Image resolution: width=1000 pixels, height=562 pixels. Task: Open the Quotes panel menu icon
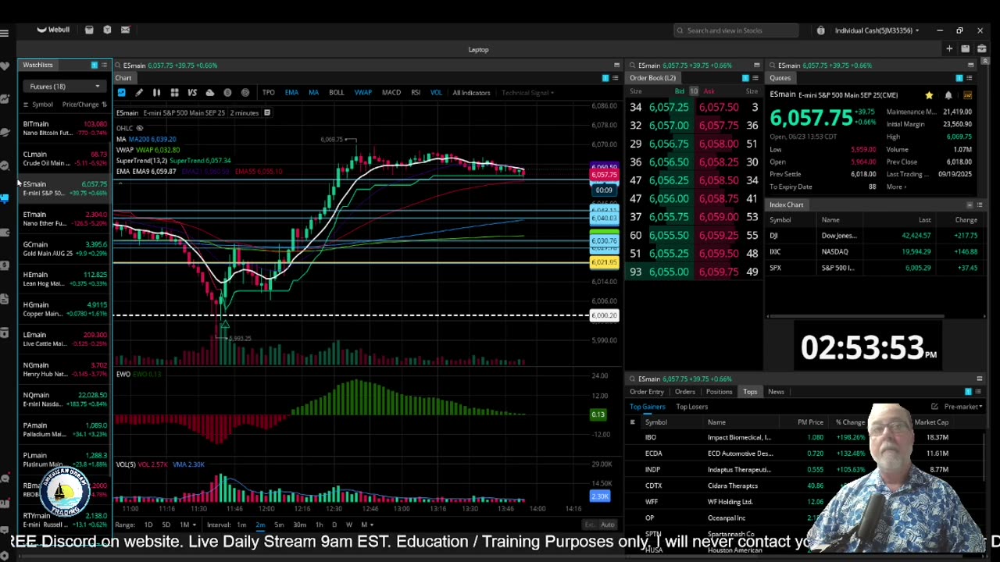969,78
